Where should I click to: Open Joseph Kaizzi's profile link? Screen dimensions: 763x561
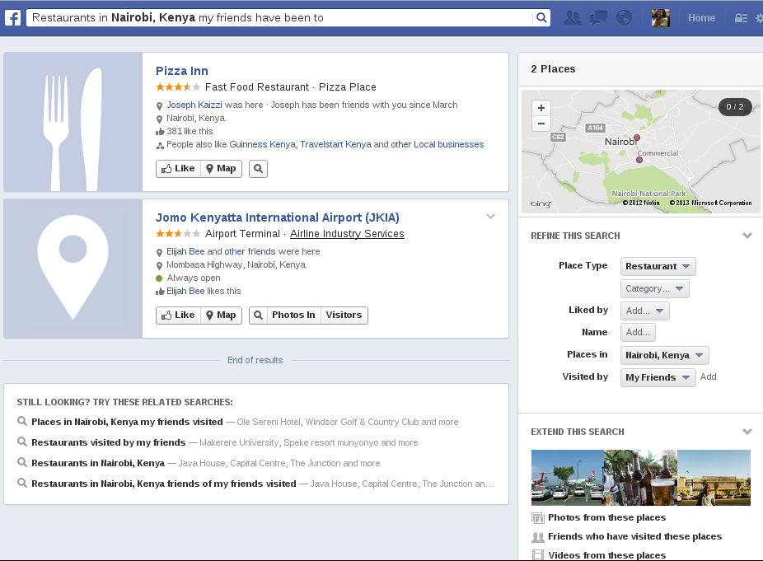[x=194, y=105]
